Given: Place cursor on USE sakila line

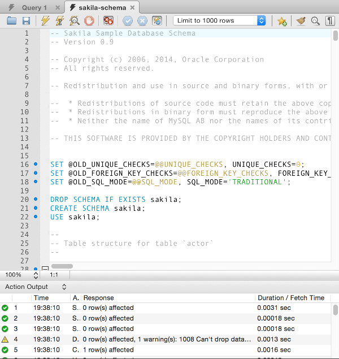Looking at the screenshot, I should [75, 217].
